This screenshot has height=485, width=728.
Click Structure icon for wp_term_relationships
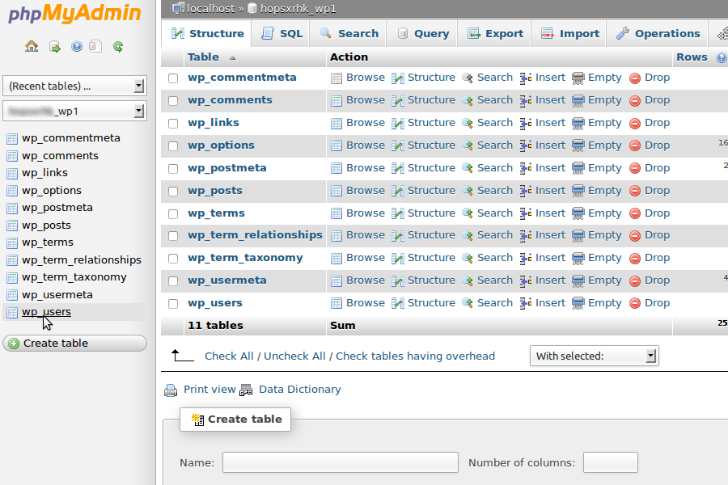[x=397, y=236]
